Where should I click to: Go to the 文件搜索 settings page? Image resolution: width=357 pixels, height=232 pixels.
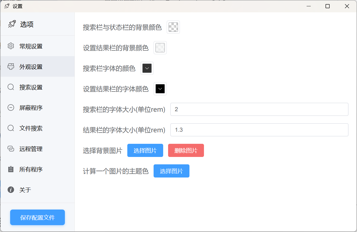31,128
